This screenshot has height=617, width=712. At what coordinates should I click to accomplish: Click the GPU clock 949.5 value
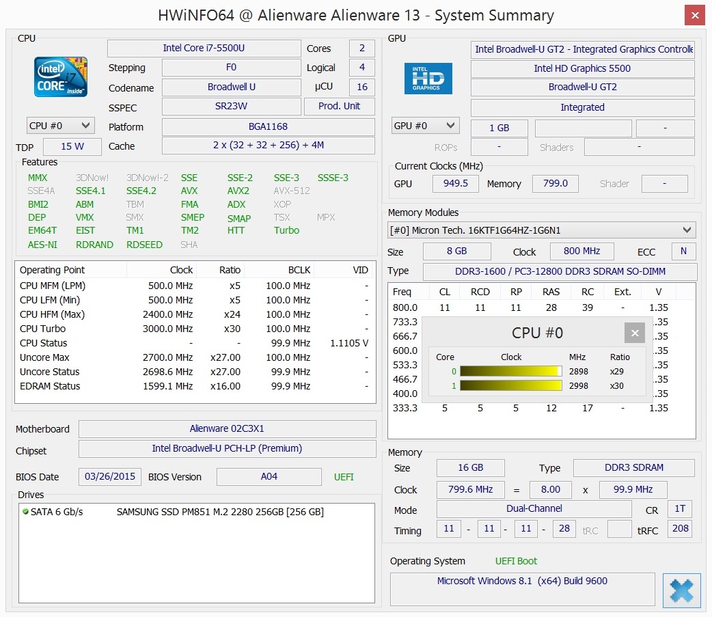456,183
